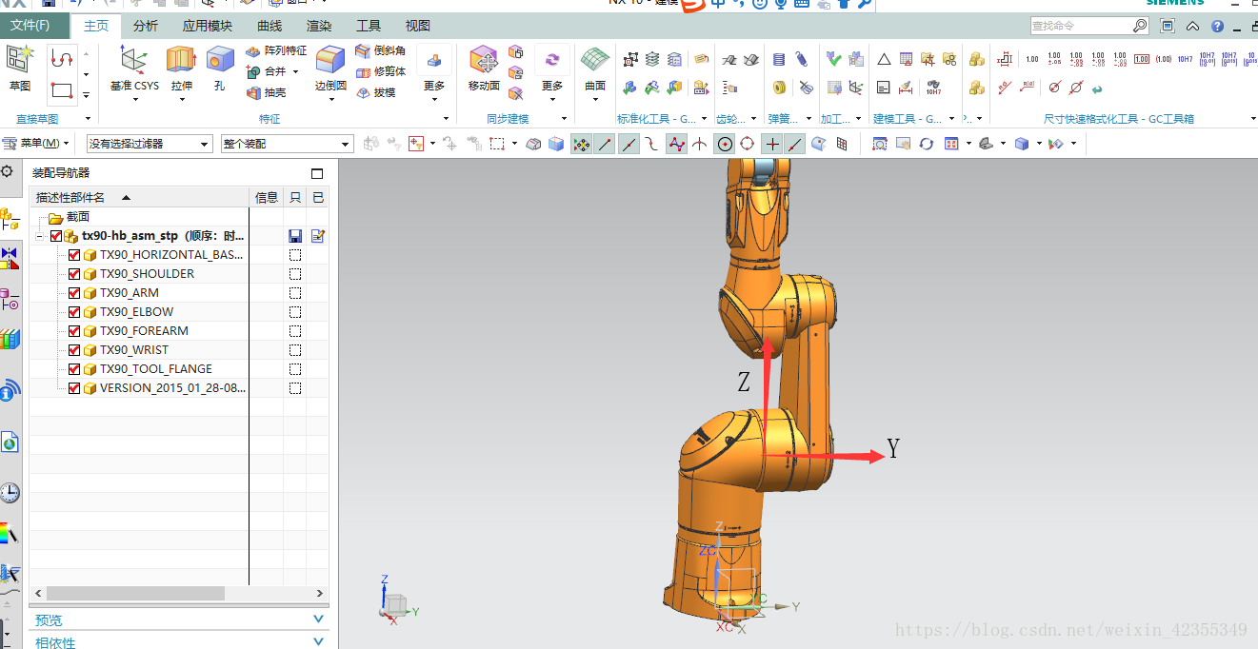Uncheck the TX90_WRIST component checkbox

74,350
